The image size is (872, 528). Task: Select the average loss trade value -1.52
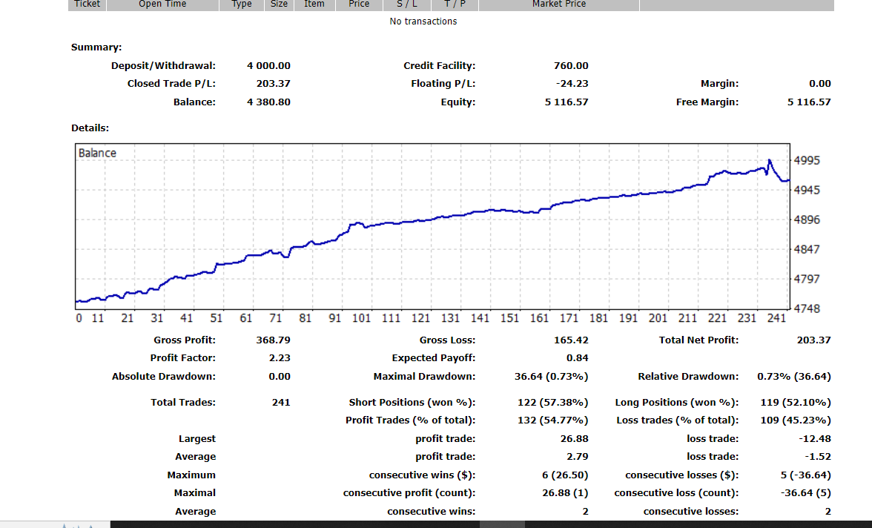click(x=817, y=456)
